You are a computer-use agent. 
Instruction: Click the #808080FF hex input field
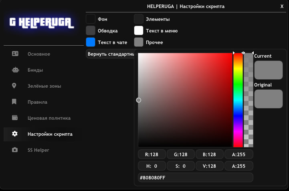195,177
